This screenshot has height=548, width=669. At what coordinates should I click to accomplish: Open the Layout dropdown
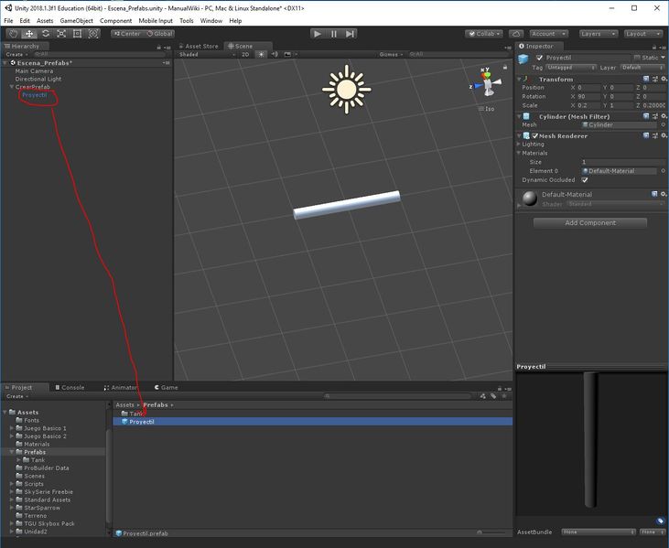[643, 34]
